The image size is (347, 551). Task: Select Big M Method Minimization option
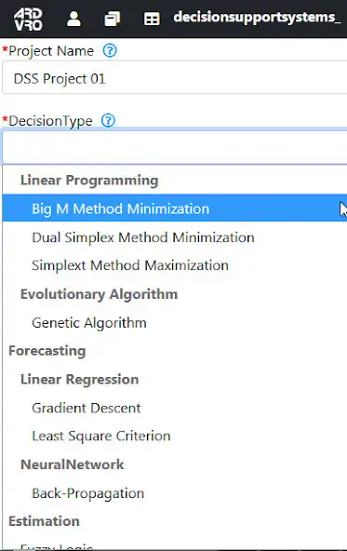pyautogui.click(x=175, y=208)
